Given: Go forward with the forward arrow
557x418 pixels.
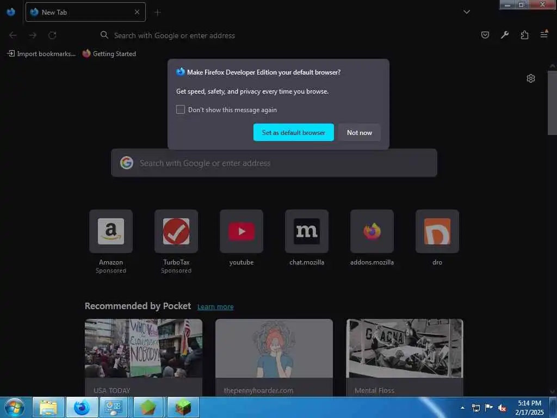Looking at the screenshot, I should click(33, 35).
